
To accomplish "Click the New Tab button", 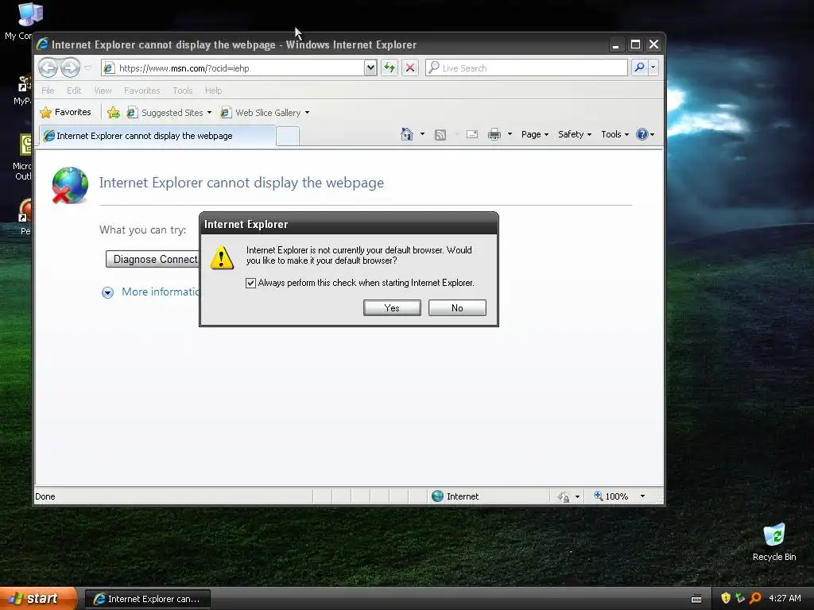I will [288, 137].
